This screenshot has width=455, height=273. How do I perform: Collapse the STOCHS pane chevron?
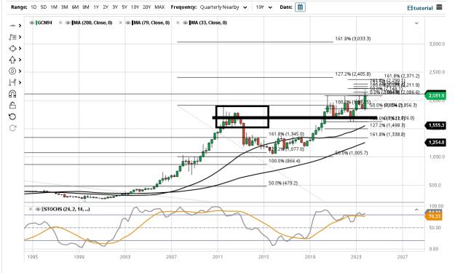[x=416, y=210]
